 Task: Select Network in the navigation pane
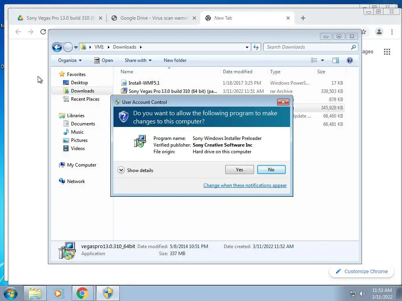76,181
